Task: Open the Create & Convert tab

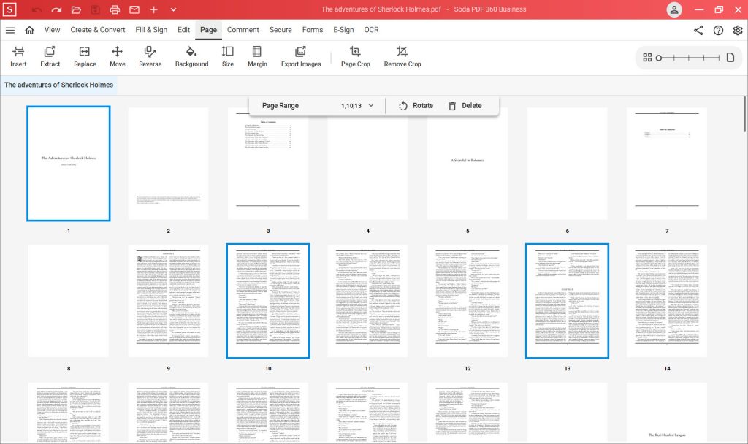Action: pos(98,30)
